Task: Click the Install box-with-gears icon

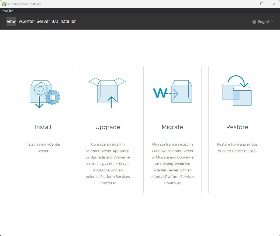Action: (45, 94)
